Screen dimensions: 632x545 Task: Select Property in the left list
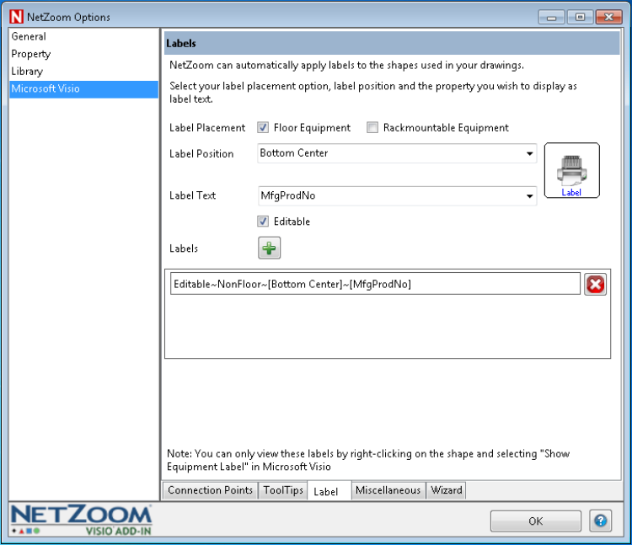pyautogui.click(x=83, y=54)
